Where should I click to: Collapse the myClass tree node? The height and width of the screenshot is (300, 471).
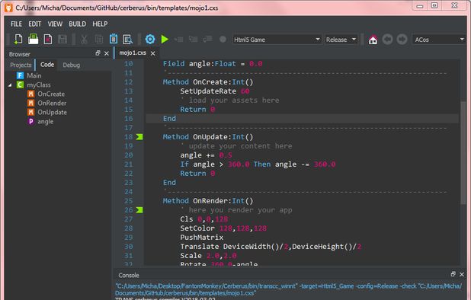point(10,85)
